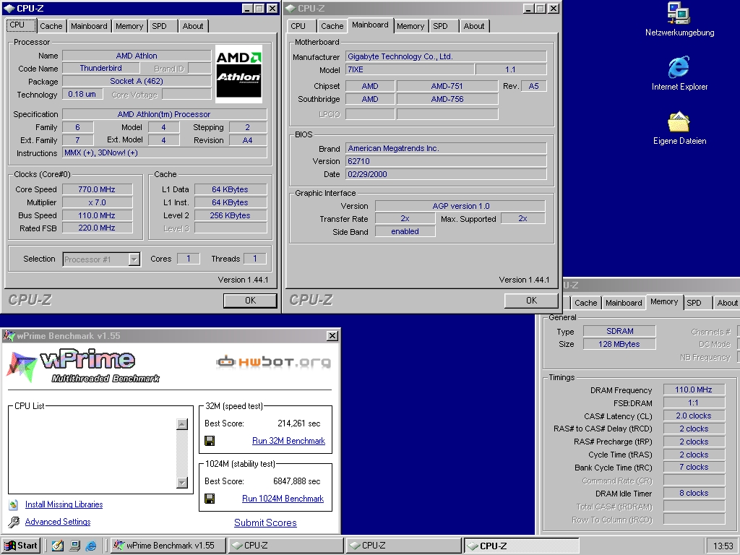Click Install Missing Libraries link
Image resolution: width=740 pixels, height=555 pixels.
click(x=64, y=504)
